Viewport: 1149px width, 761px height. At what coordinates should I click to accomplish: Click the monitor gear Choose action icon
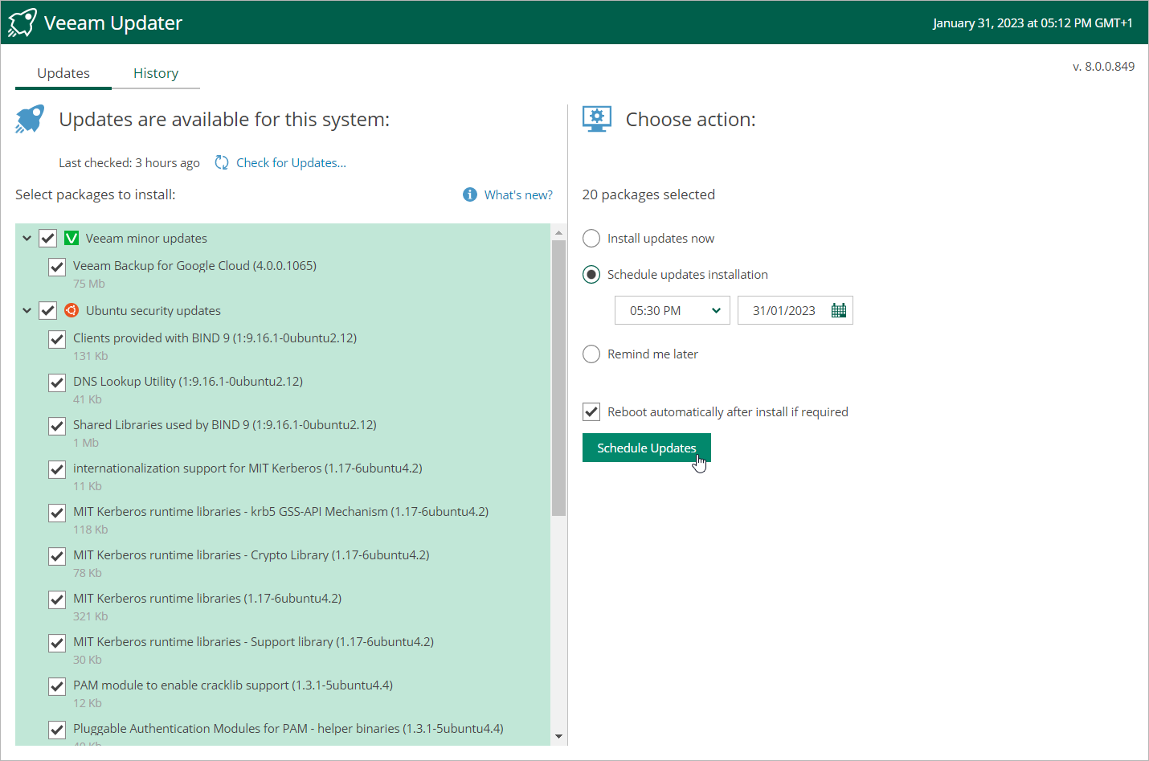(596, 120)
